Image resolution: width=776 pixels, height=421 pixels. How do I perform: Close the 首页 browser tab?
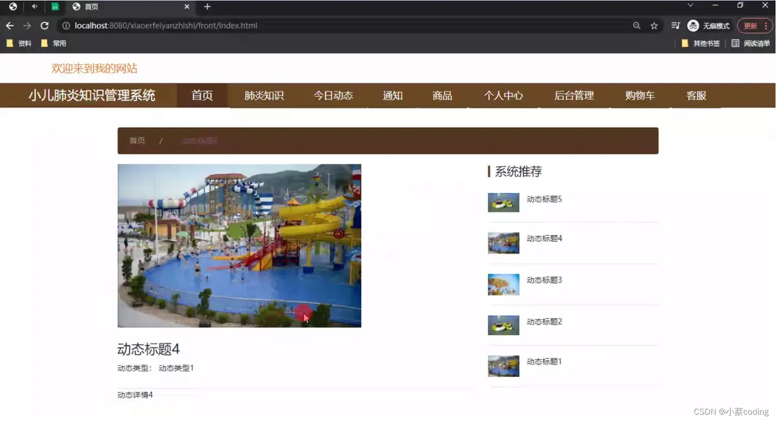pos(187,7)
